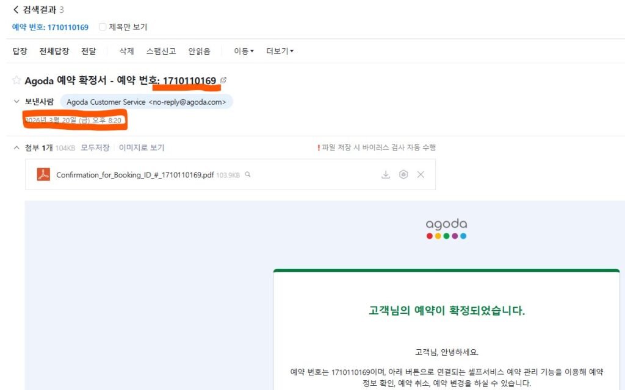Report spam with 스팸신고
This screenshot has height=390, width=625.
[x=161, y=51]
